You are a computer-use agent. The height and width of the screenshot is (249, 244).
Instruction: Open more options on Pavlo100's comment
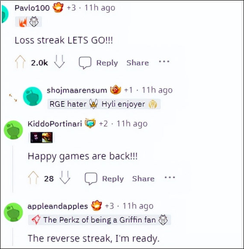[164, 62]
